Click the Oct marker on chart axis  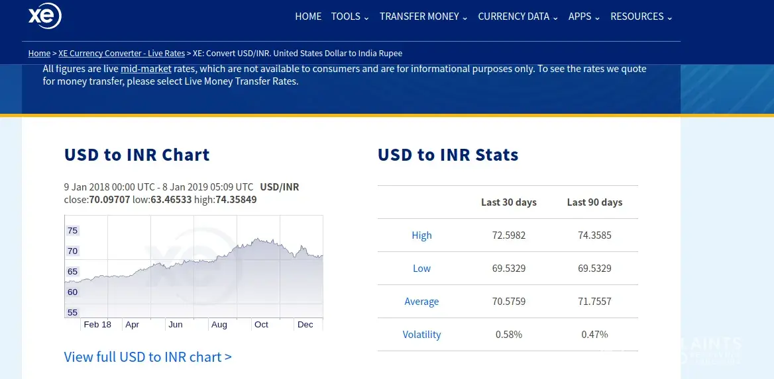(261, 325)
